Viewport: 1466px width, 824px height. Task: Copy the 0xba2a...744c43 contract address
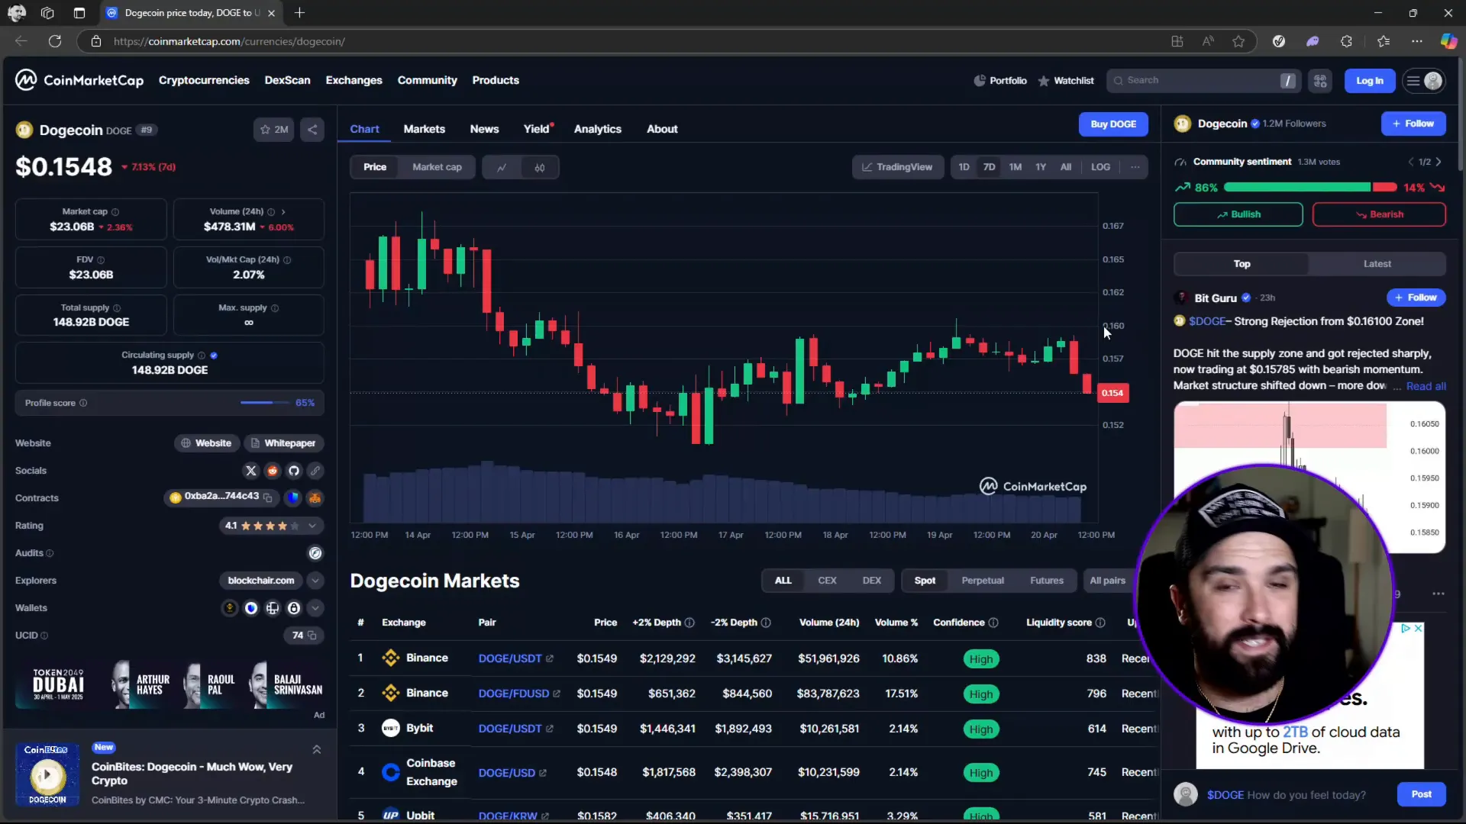click(x=268, y=497)
